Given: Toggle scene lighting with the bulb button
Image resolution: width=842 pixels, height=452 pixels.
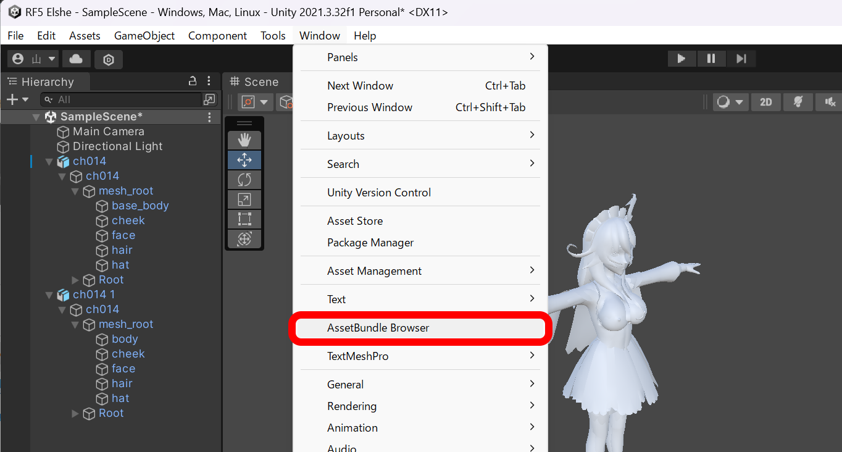Looking at the screenshot, I should coord(798,102).
